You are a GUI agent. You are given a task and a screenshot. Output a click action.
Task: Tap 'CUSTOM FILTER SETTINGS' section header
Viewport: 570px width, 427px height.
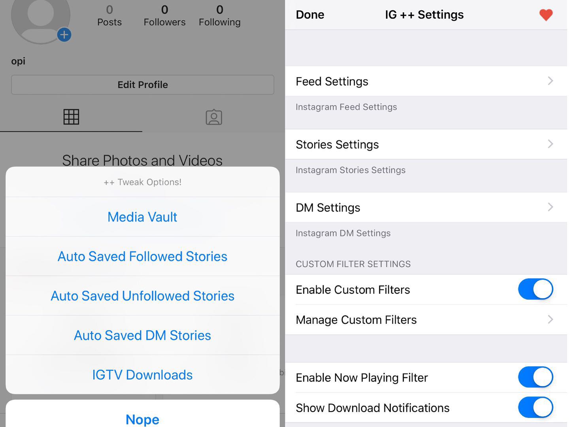point(353,264)
